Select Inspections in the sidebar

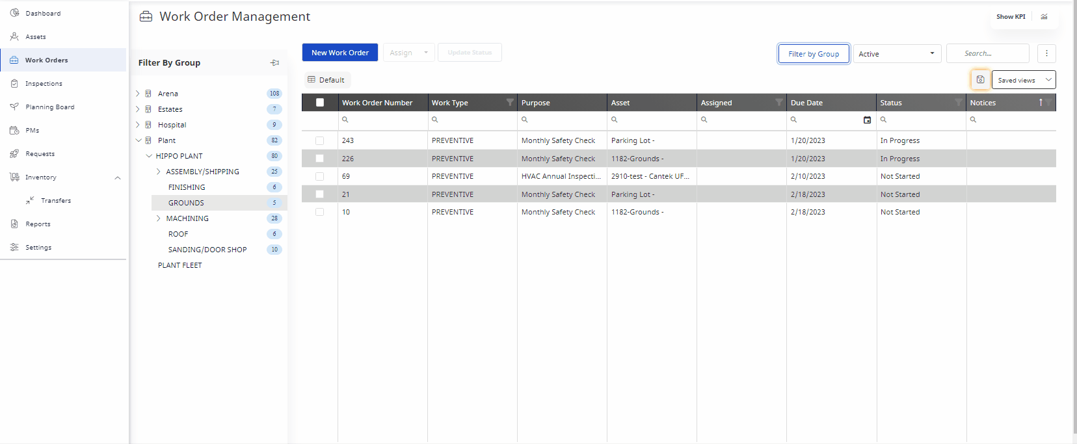(x=44, y=83)
